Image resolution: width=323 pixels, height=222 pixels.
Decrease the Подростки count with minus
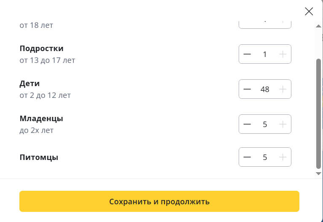click(x=247, y=54)
